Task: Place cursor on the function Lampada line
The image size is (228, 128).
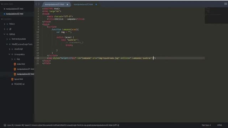Action: click(65, 30)
